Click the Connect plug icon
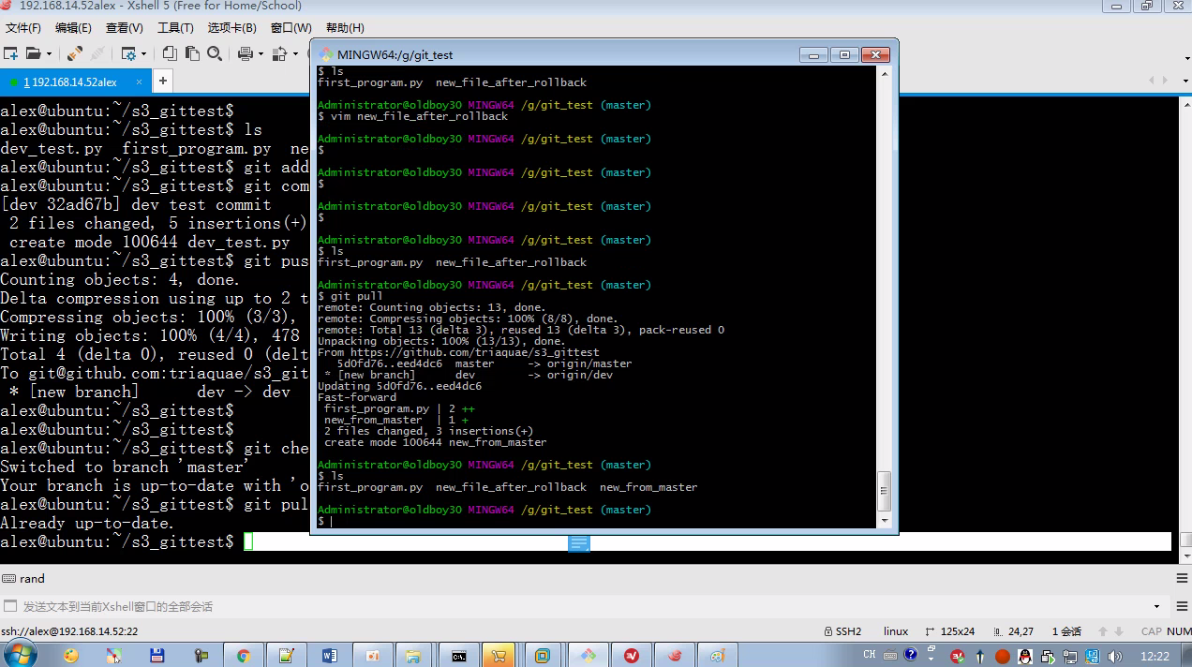1192x667 pixels. pyautogui.click(x=75, y=53)
